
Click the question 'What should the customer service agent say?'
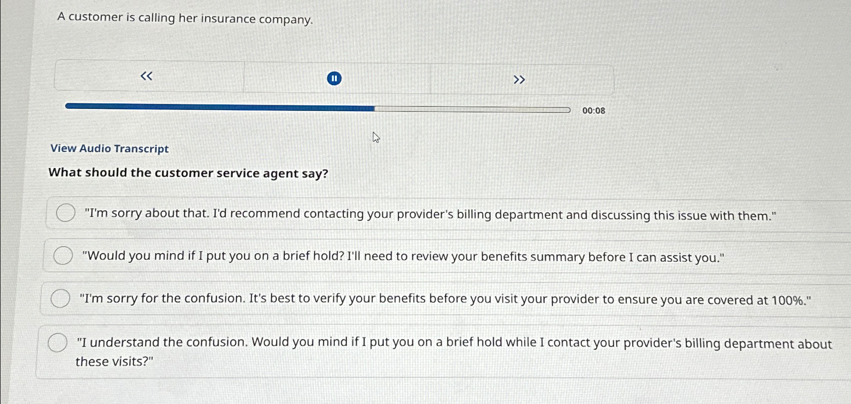(x=187, y=173)
